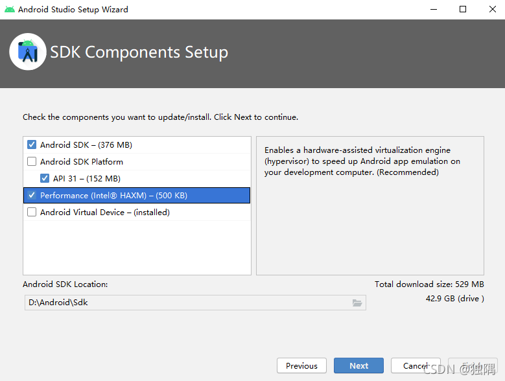Image resolution: width=505 pixels, height=381 pixels.
Task: Check the Android SDK Platform checkbox
Action: click(32, 161)
